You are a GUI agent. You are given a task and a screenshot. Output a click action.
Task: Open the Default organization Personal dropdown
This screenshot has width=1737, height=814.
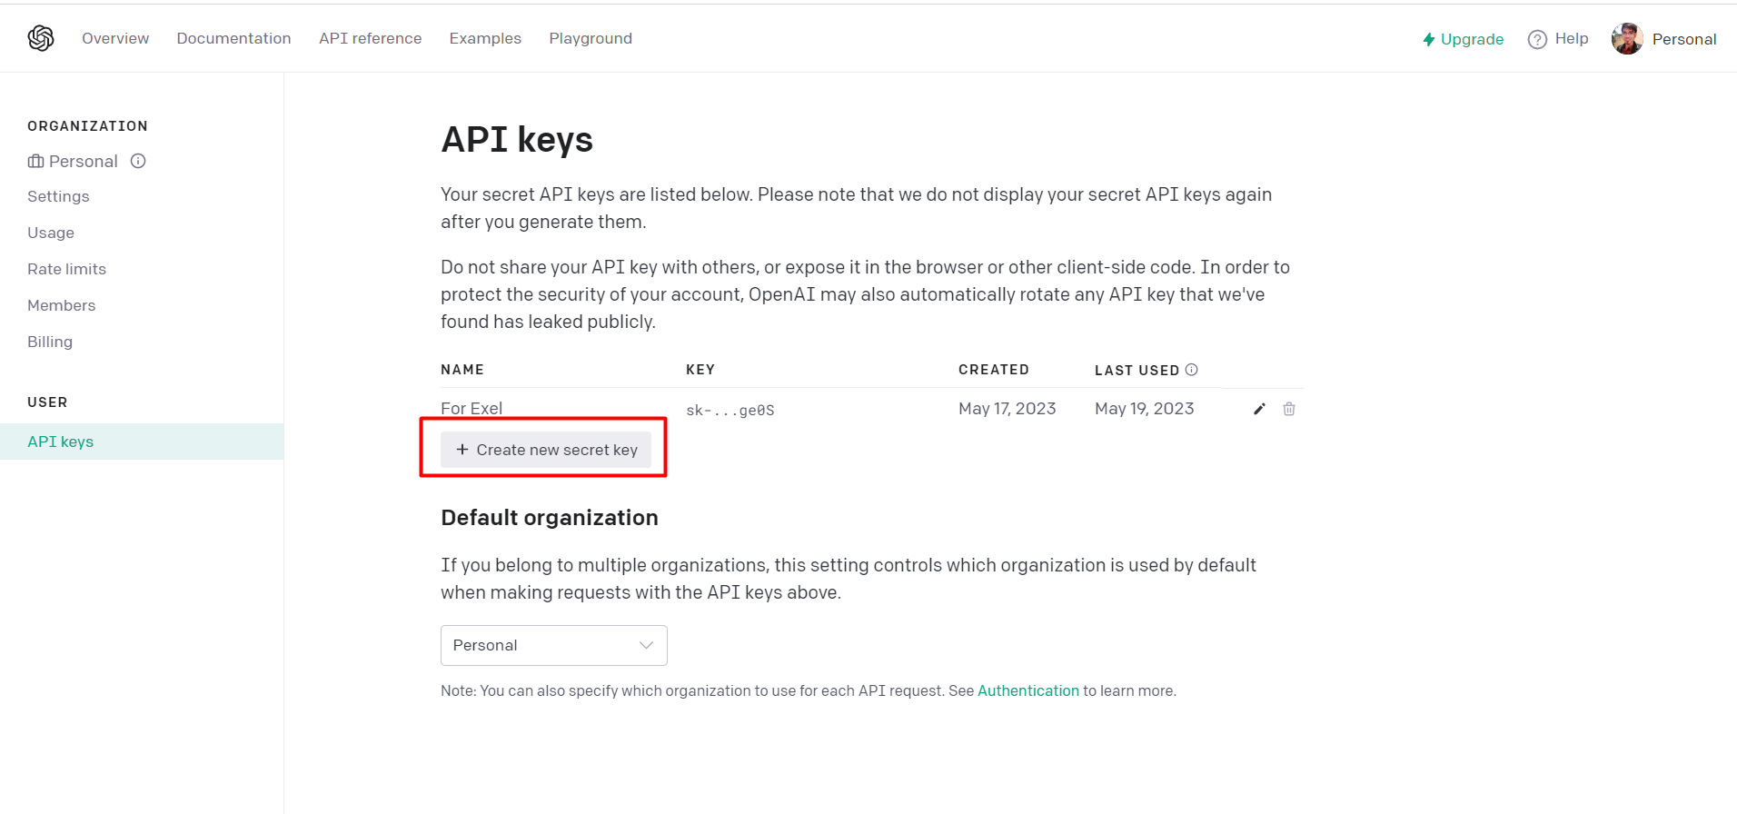click(x=553, y=645)
